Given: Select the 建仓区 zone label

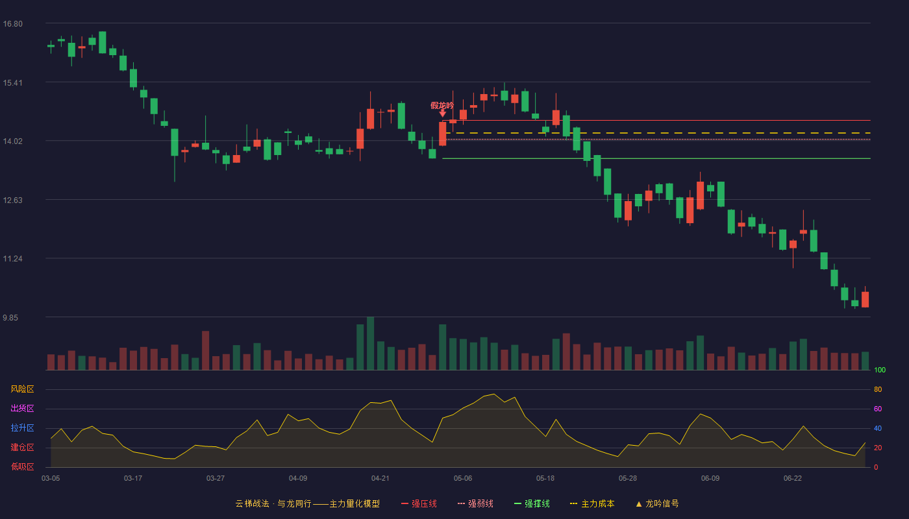Looking at the screenshot, I should (x=22, y=448).
